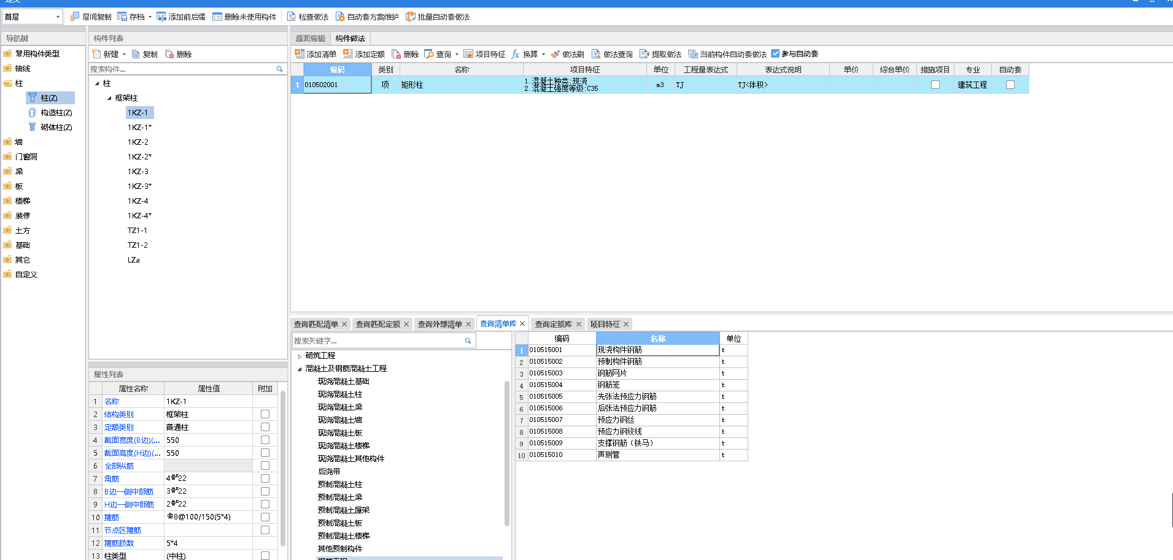Click the 层间复制 toolbar icon
Screen dimensions: 1173x560
point(75,17)
